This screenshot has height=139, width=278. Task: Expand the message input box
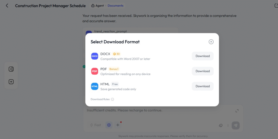point(237,111)
